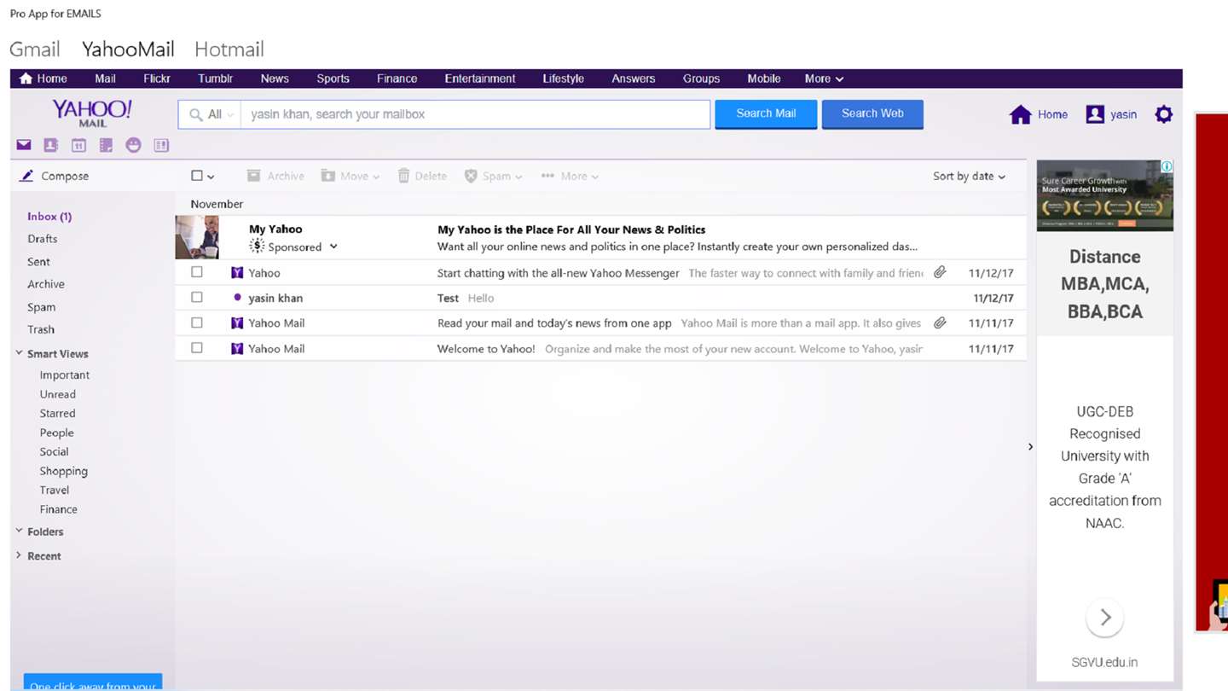Click the Yahoo Mail logo
1228x691 pixels.
[x=92, y=113]
